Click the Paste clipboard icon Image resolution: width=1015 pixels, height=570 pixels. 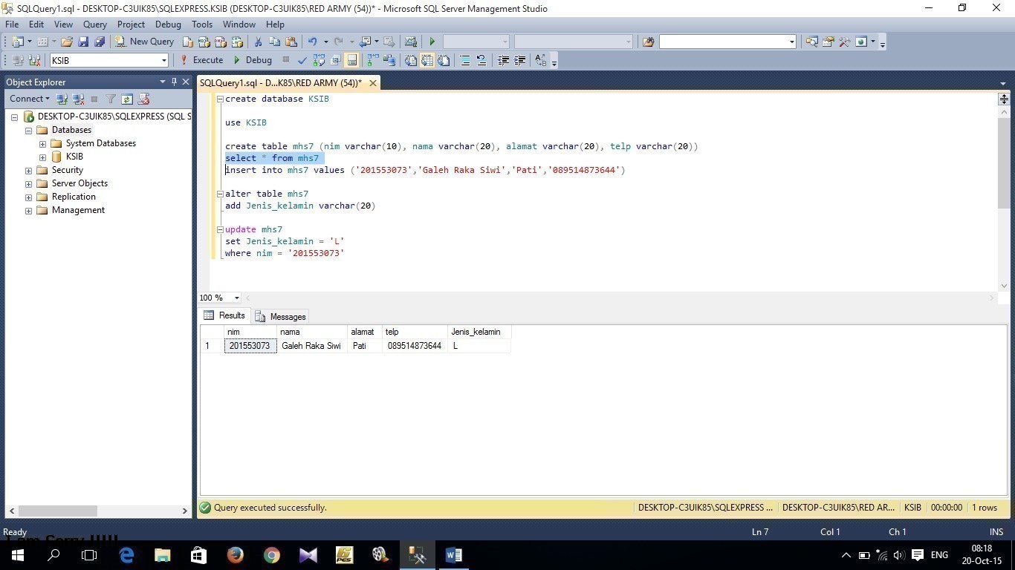tap(291, 42)
